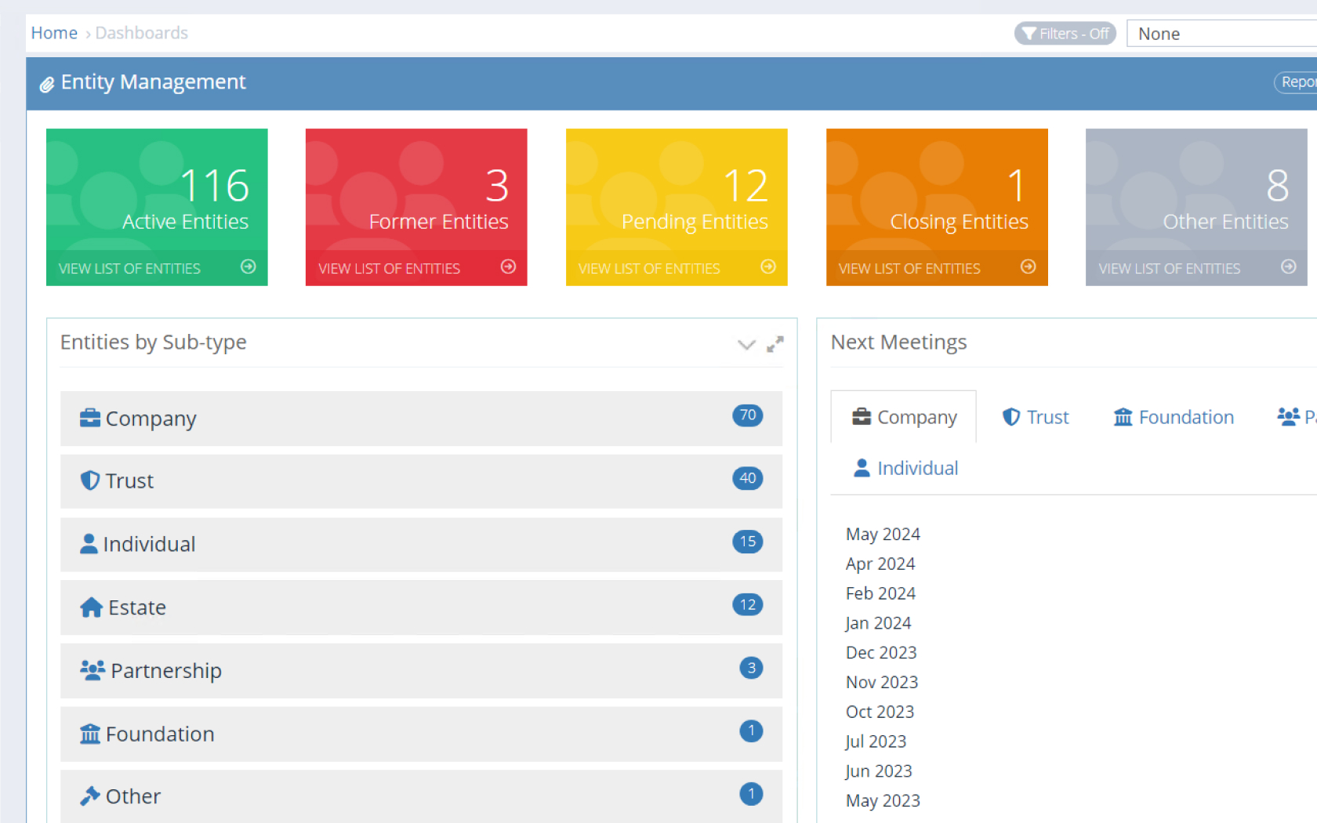
Task: Click the arrow icon on Former Entities card
Action: (508, 267)
